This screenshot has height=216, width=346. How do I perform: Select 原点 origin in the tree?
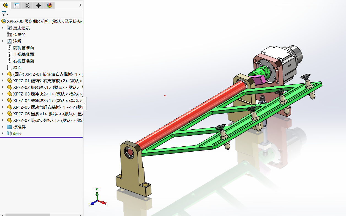click(x=17, y=67)
